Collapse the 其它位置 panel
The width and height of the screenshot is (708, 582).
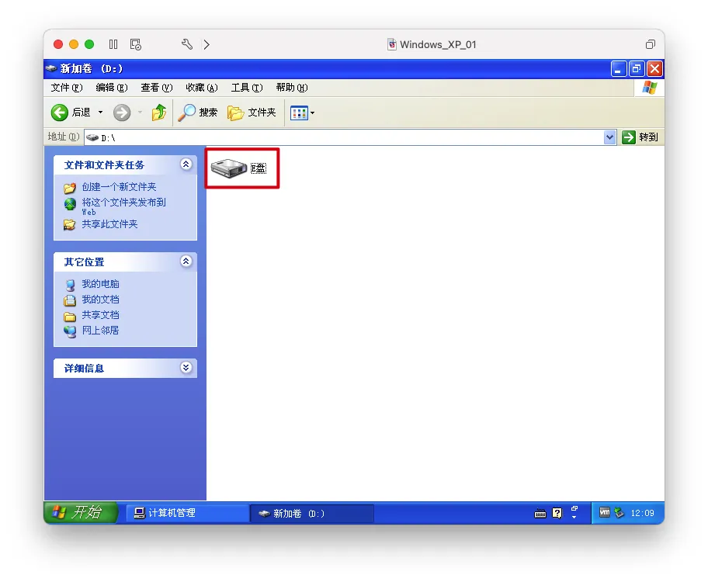[186, 262]
